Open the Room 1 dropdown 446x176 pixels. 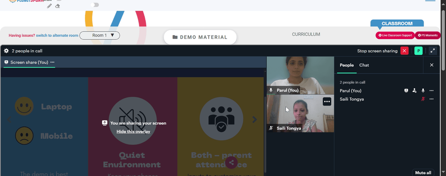(99, 36)
